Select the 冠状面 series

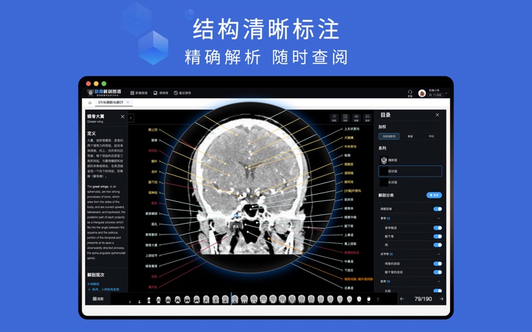coord(410,171)
